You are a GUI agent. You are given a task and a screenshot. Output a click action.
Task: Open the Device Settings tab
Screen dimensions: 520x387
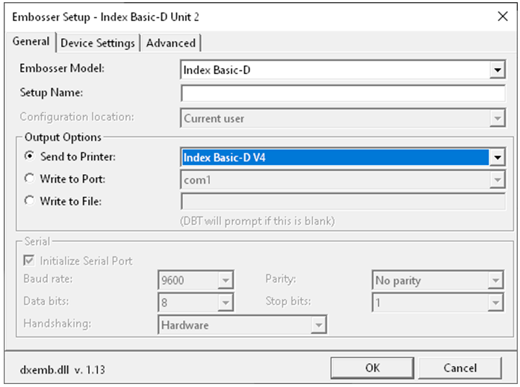point(98,43)
